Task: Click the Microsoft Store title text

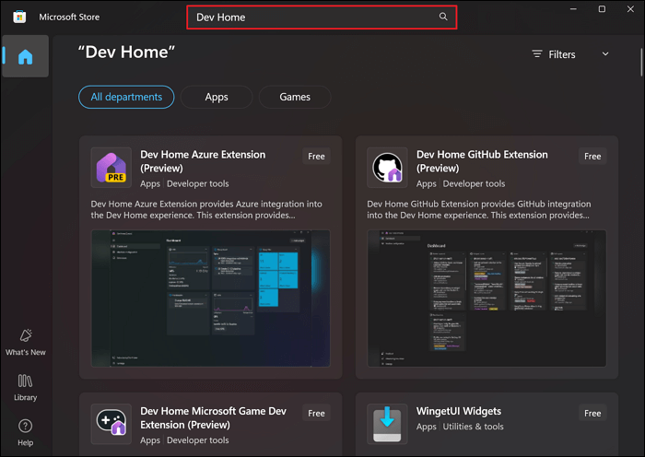Action: click(x=69, y=18)
